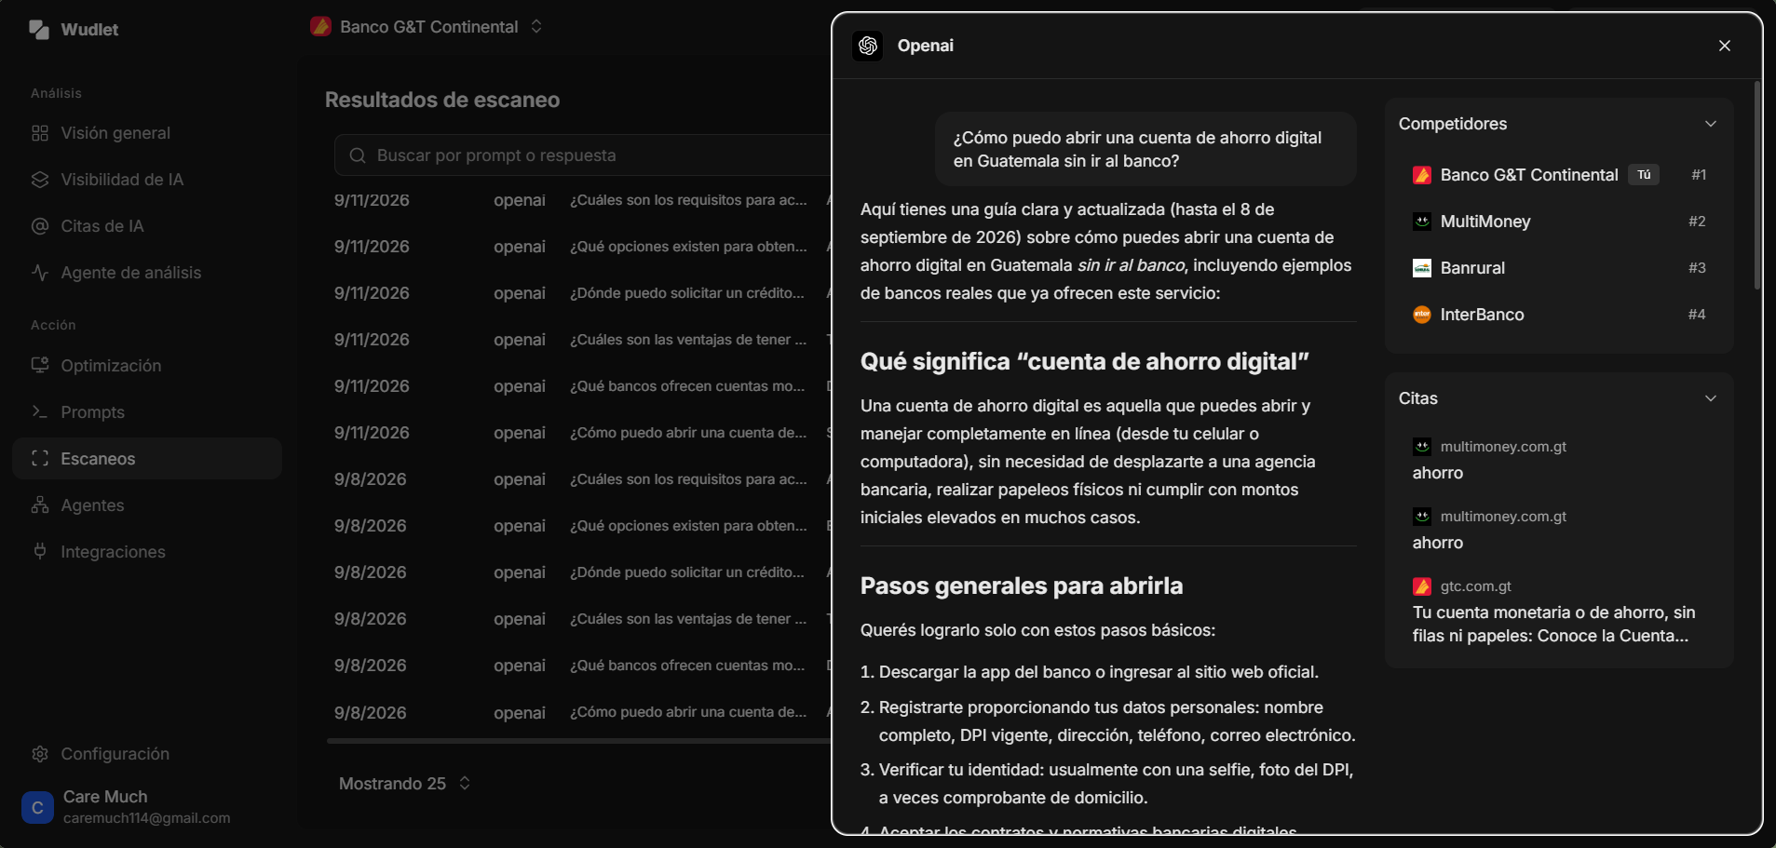Select InterBanco competitor row
Image resolution: width=1776 pixels, height=848 pixels.
pyautogui.click(x=1559, y=315)
